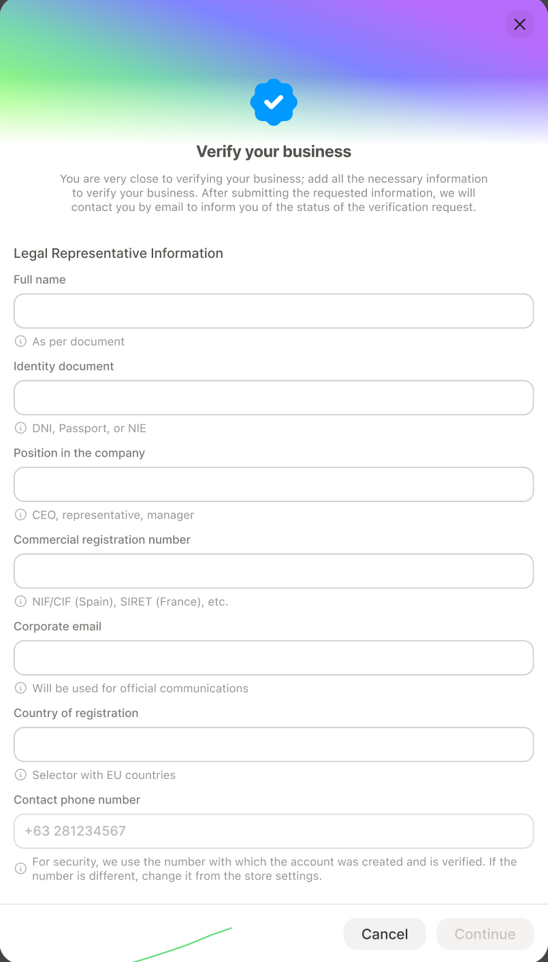Focus the Corporate email input
This screenshot has height=962, width=548.
click(274, 657)
